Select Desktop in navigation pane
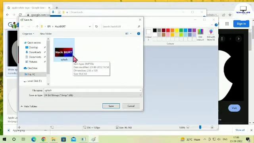 pos(33,48)
